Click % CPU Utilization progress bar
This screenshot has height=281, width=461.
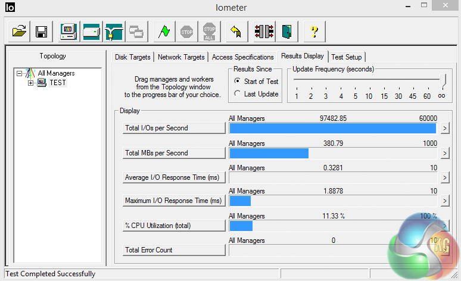[x=333, y=226]
